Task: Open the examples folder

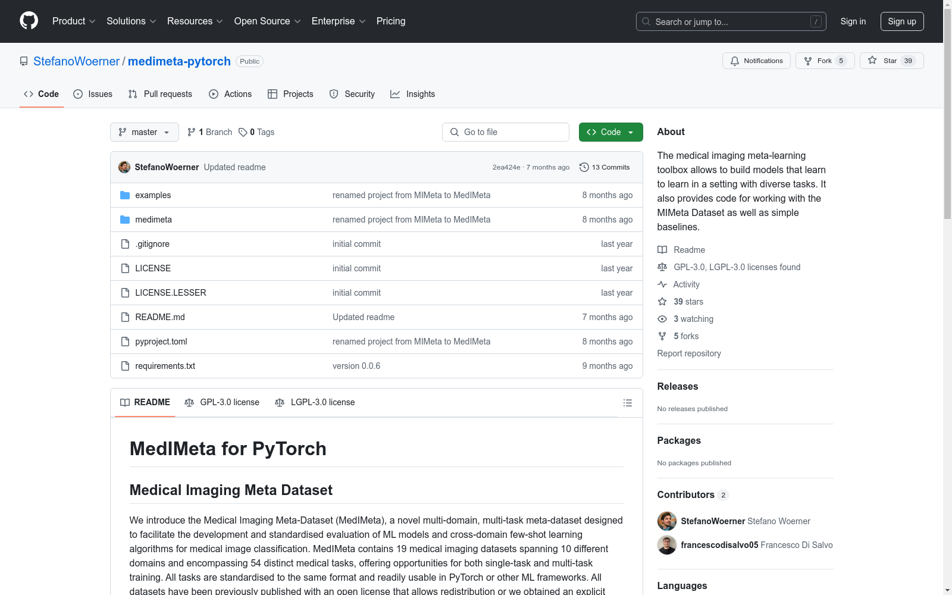Action: [153, 195]
